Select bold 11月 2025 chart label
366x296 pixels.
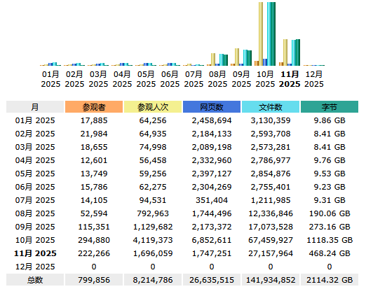coord(290,79)
